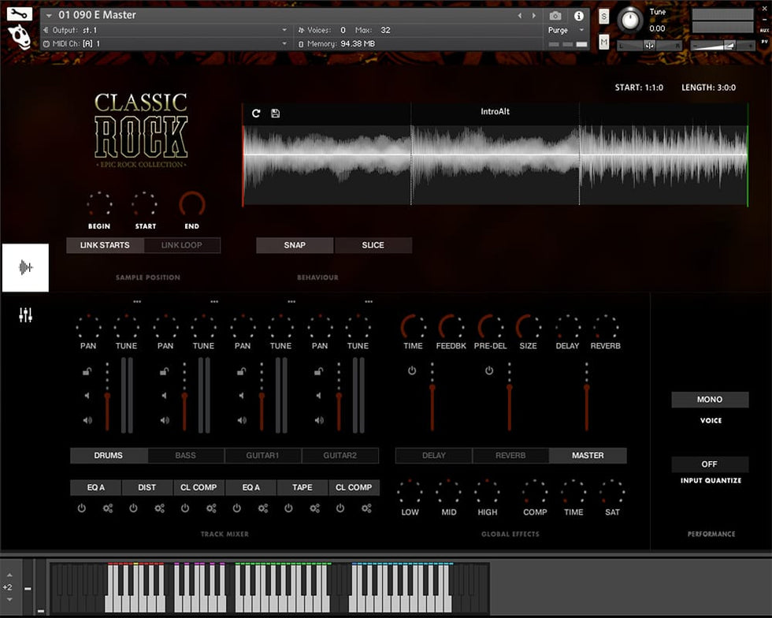
Task: Click the MONO voice button
Action: [710, 400]
